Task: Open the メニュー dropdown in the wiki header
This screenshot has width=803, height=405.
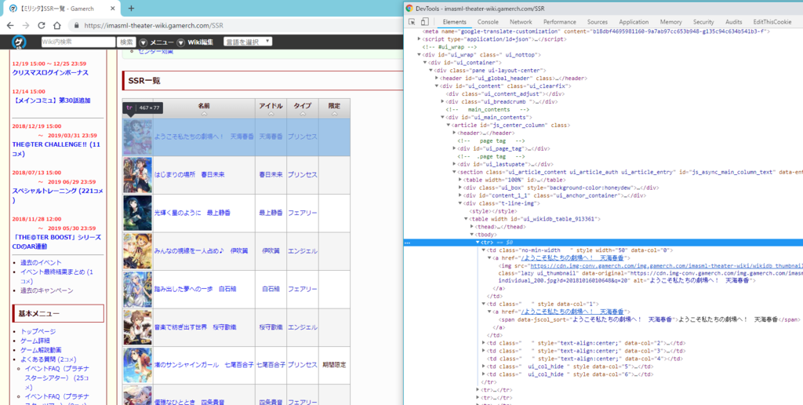Action: click(157, 42)
